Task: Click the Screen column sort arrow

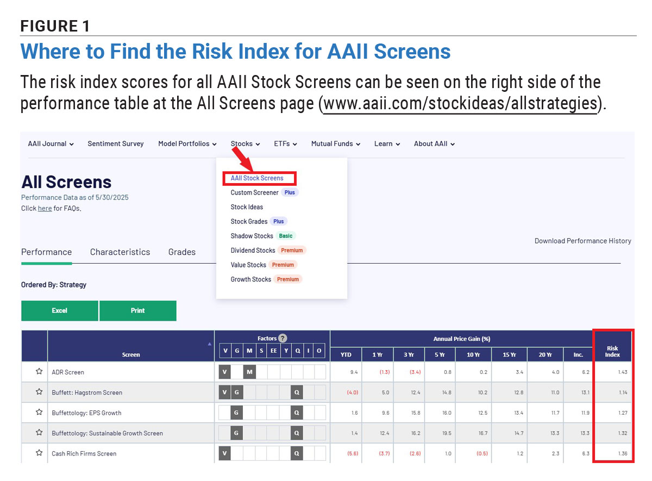Action: pos(210,344)
